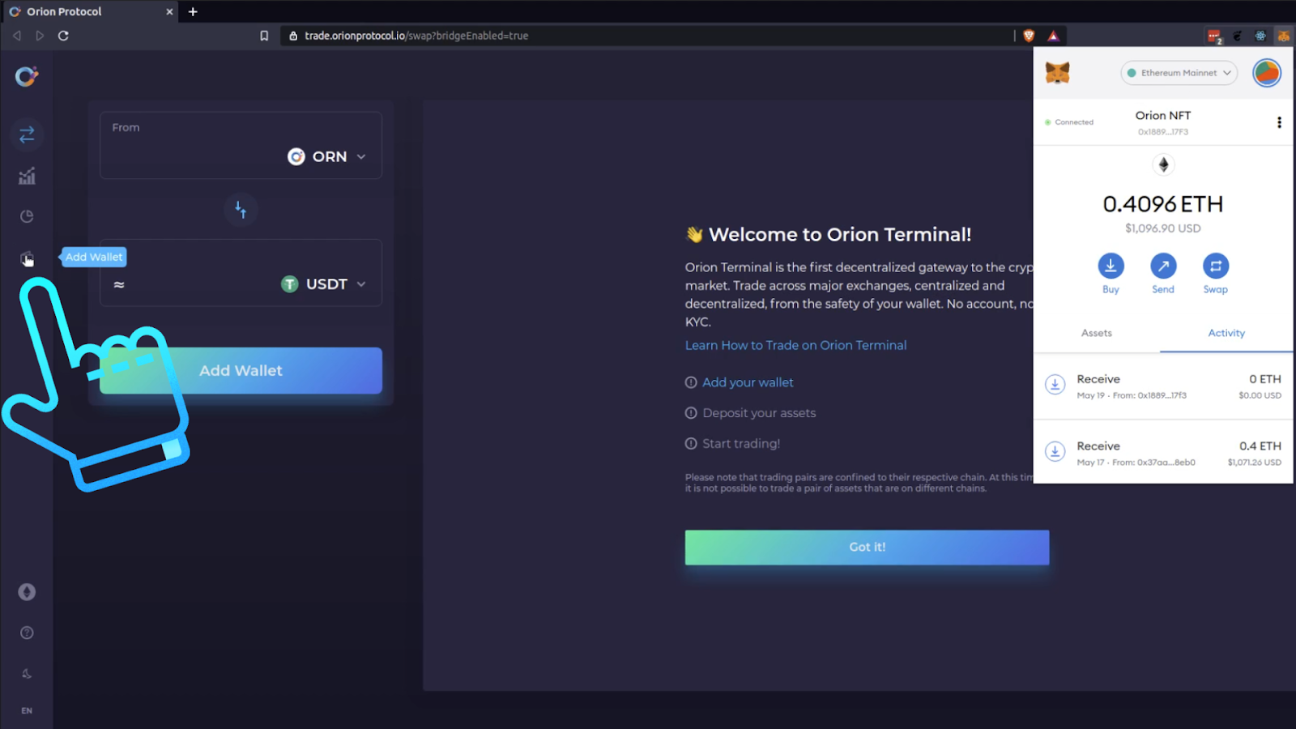Open the trading chart sidebar icon
The width and height of the screenshot is (1296, 729).
coord(27,176)
